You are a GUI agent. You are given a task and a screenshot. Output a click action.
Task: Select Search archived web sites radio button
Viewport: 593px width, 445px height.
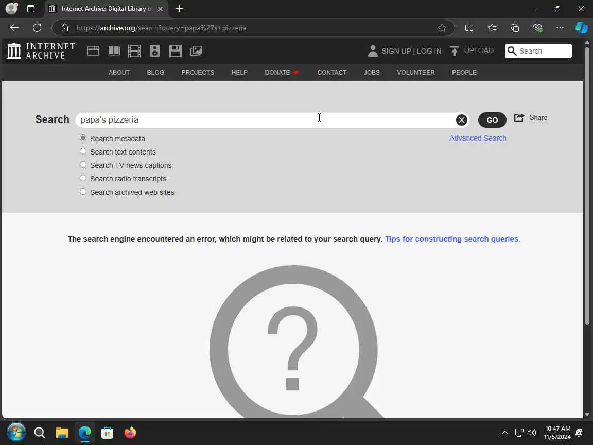83,192
